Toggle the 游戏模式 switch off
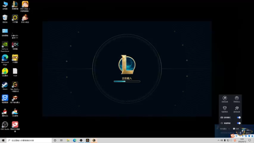This screenshot has height=143, width=254. [239, 117]
